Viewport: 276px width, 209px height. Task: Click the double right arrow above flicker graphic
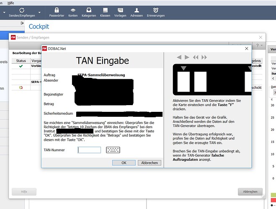pos(204,57)
